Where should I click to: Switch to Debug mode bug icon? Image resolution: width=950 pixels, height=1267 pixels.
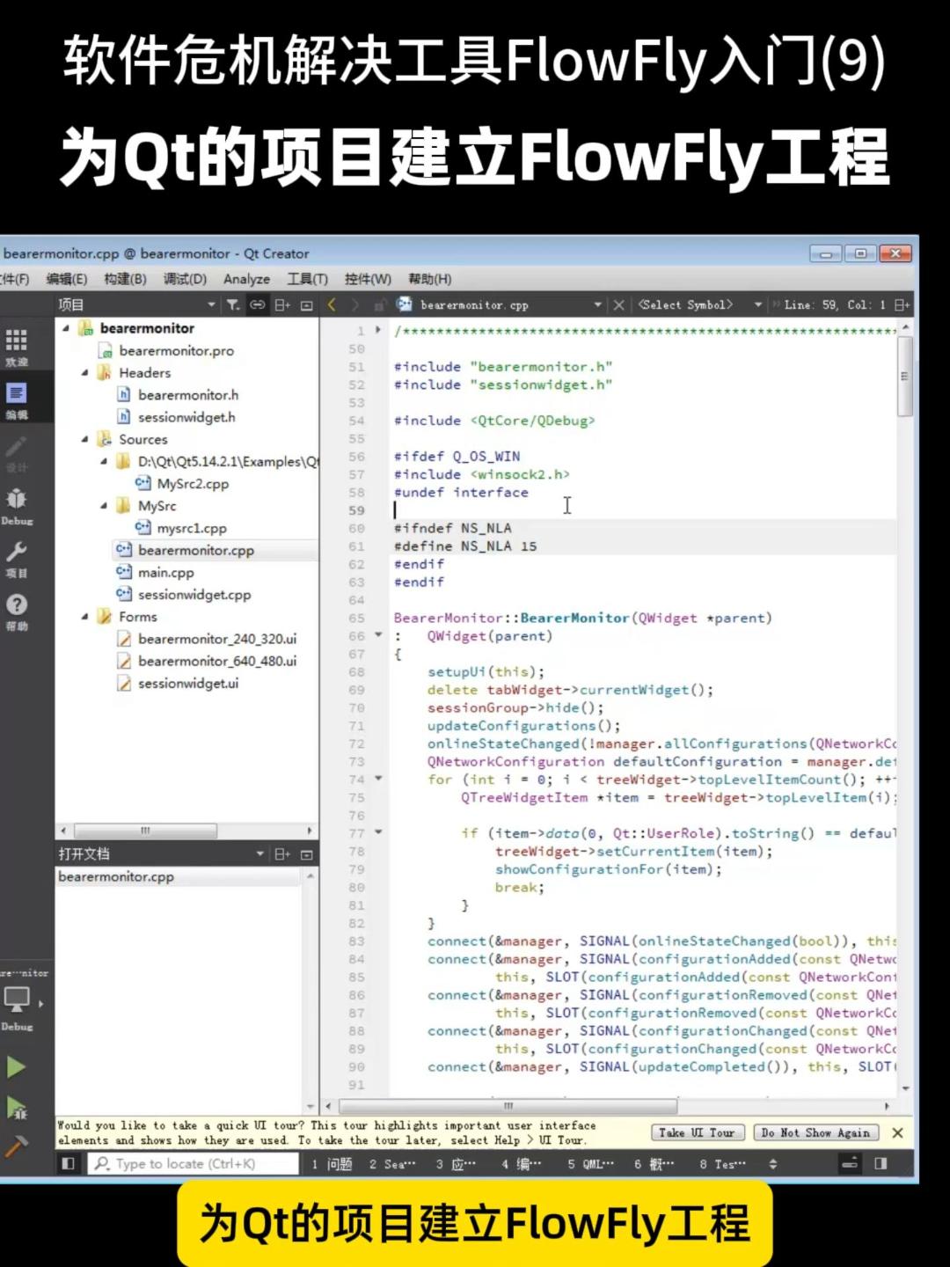point(16,504)
